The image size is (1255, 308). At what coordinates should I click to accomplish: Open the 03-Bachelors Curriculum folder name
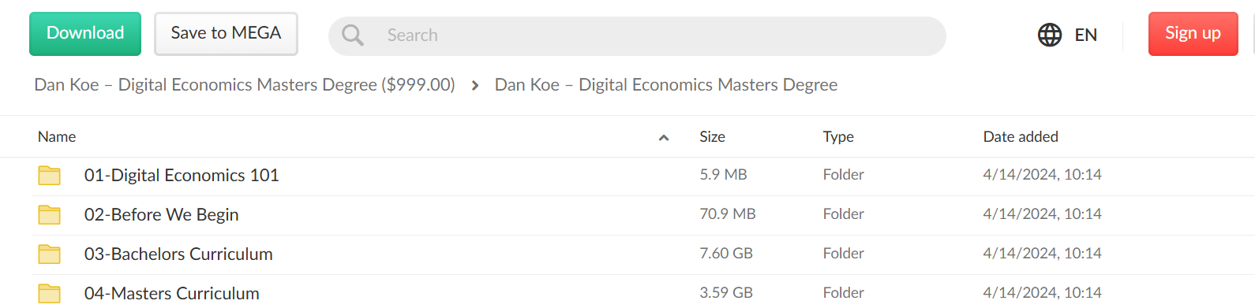click(x=178, y=254)
